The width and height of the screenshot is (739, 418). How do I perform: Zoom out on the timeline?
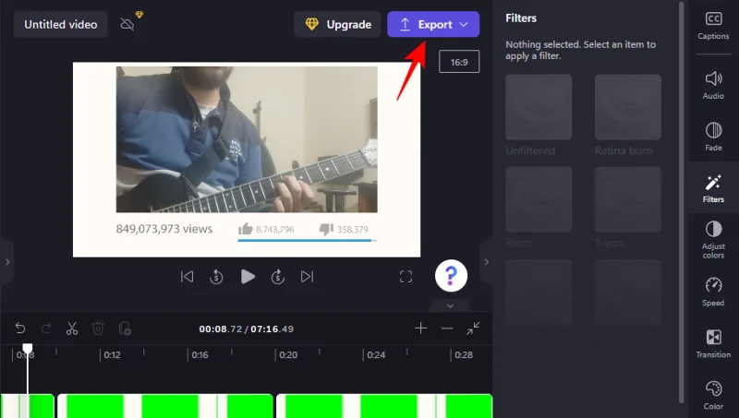point(447,328)
